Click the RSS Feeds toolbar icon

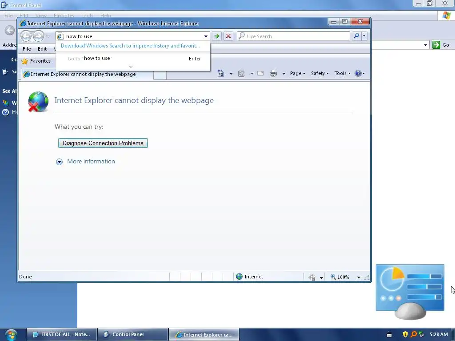(x=241, y=74)
